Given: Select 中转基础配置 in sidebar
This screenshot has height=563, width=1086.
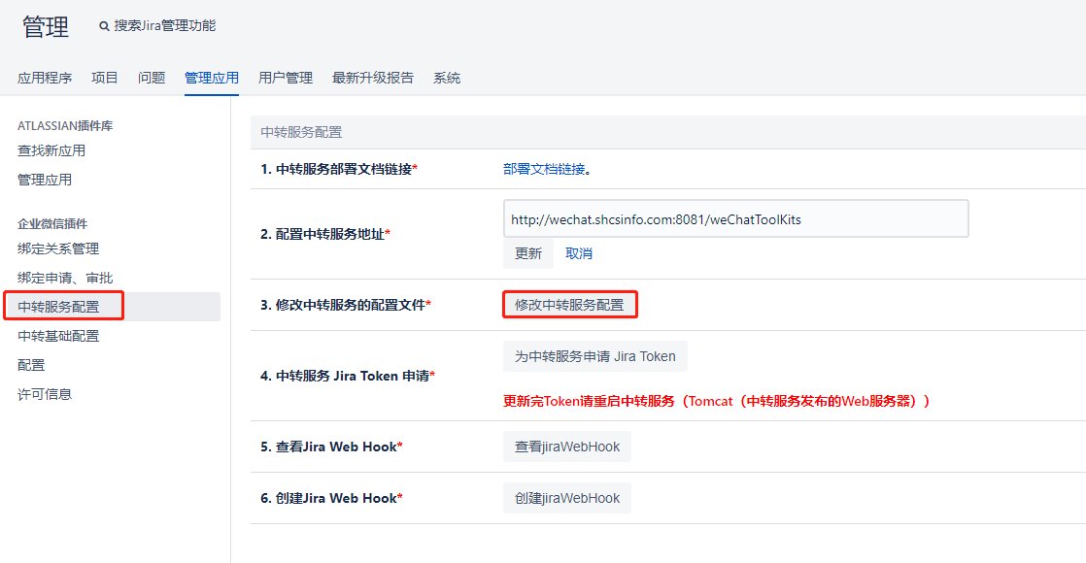Looking at the screenshot, I should (58, 336).
